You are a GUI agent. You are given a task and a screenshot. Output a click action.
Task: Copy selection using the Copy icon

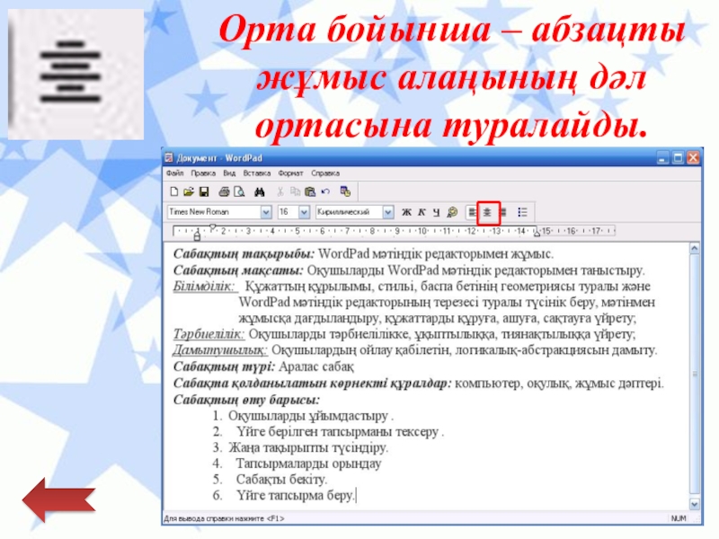[x=295, y=191]
